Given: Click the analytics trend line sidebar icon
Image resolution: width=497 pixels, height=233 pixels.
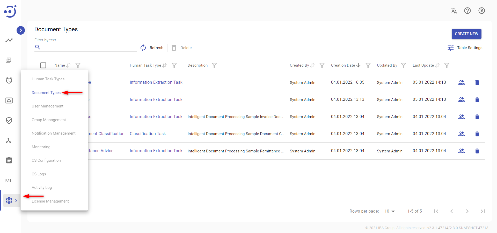Looking at the screenshot, I should 9,40.
